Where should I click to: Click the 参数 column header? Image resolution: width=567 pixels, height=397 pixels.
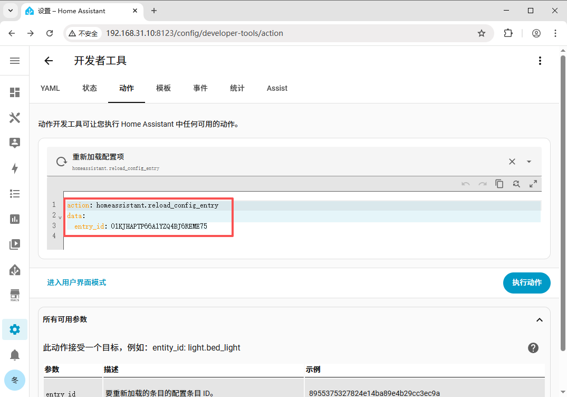52,370
